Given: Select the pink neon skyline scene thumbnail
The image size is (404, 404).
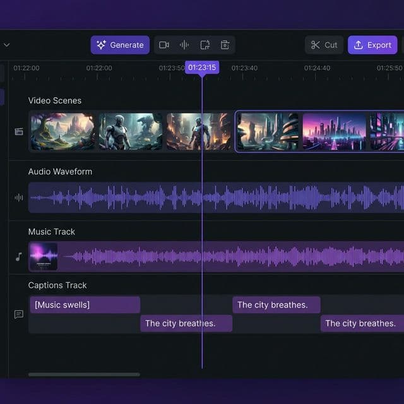Looking at the screenshot, I should (334, 131).
